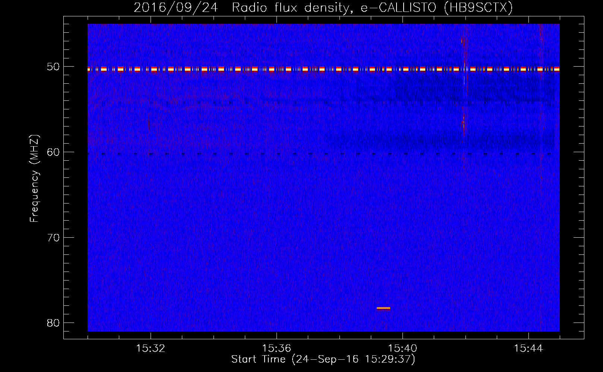Screen dimensions: 603x372
Task: Click the short orange signal bar near 78 MHz
Action: click(x=383, y=308)
